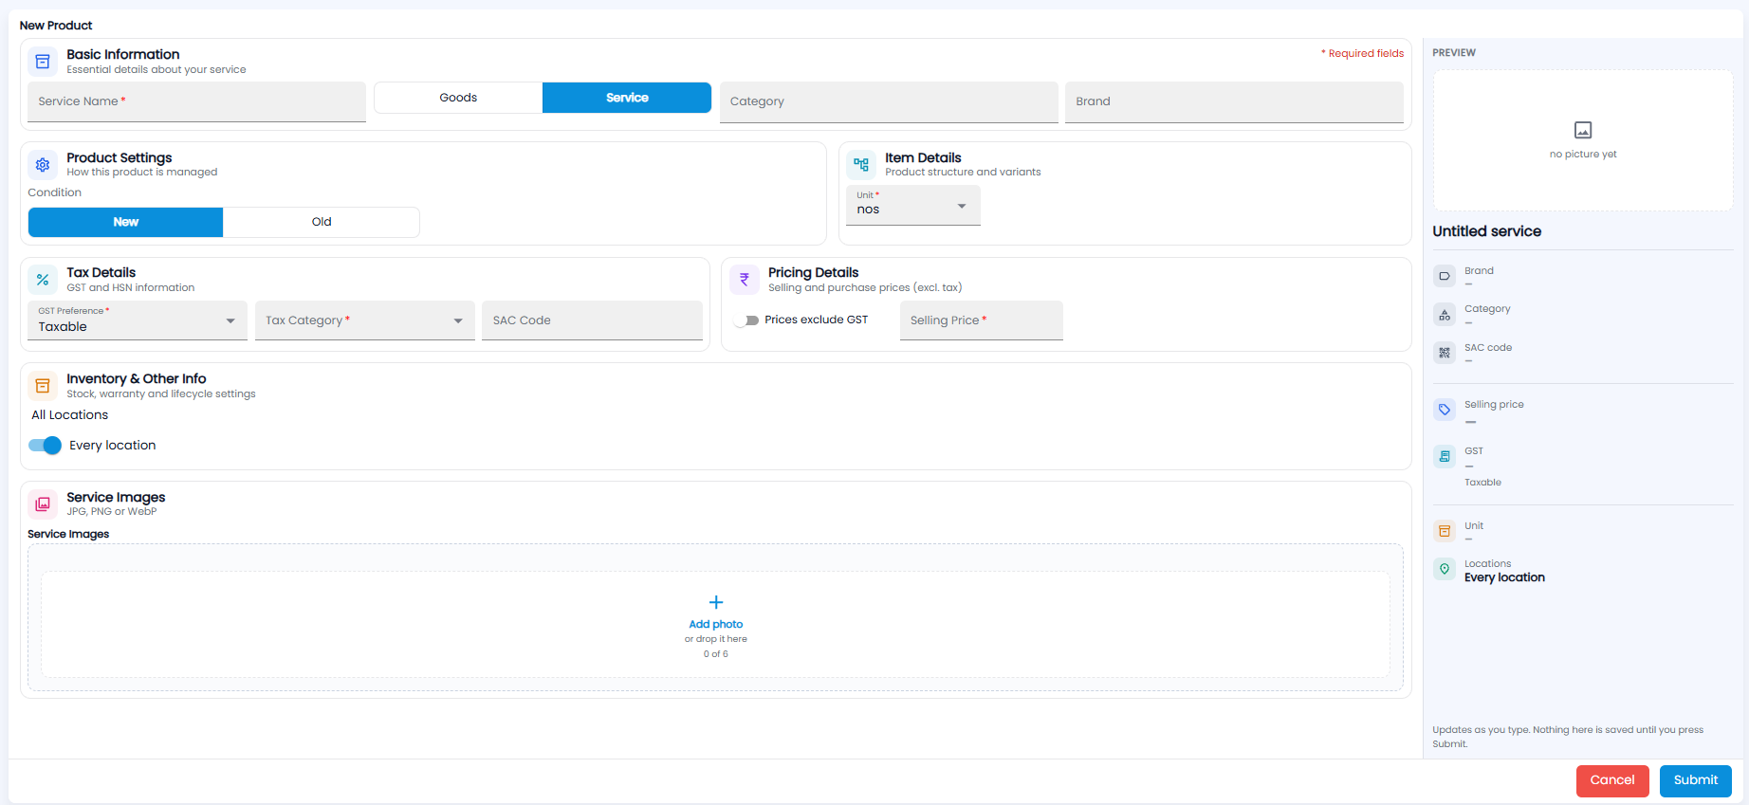Click the 'Every location' value in preview

(1504, 577)
